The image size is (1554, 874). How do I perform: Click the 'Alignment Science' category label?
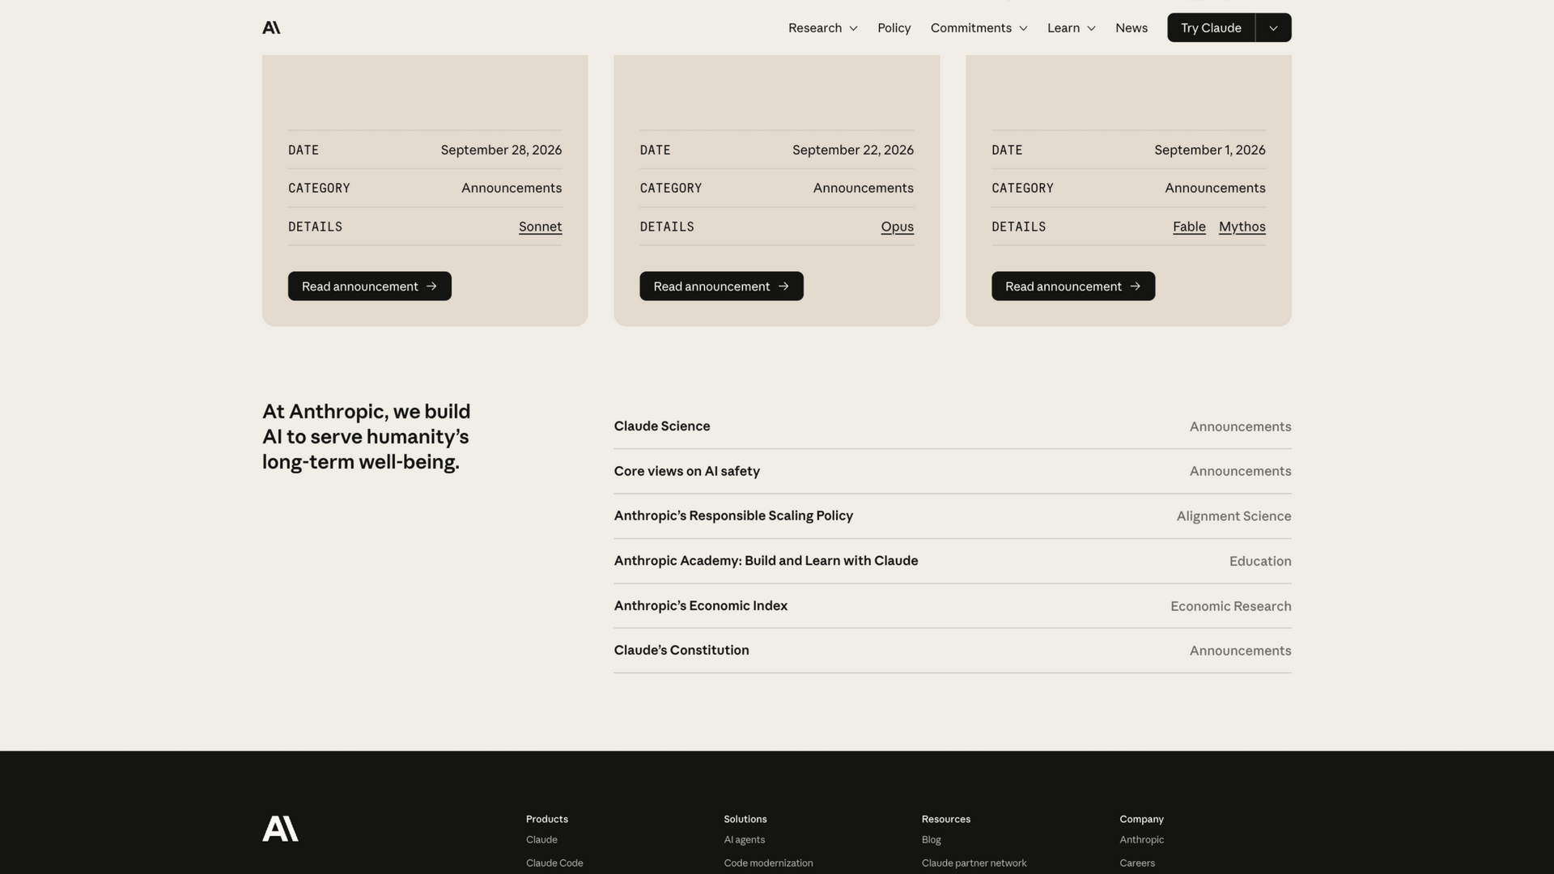[1233, 516]
